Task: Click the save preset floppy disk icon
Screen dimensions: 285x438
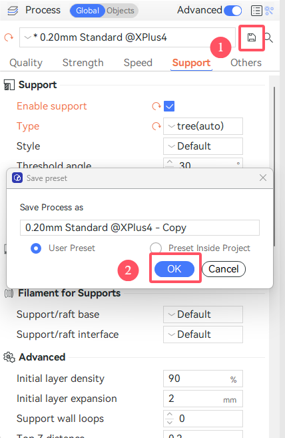Action: [251, 37]
